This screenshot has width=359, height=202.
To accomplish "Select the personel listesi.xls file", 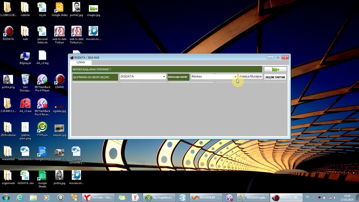I will 42,35.
